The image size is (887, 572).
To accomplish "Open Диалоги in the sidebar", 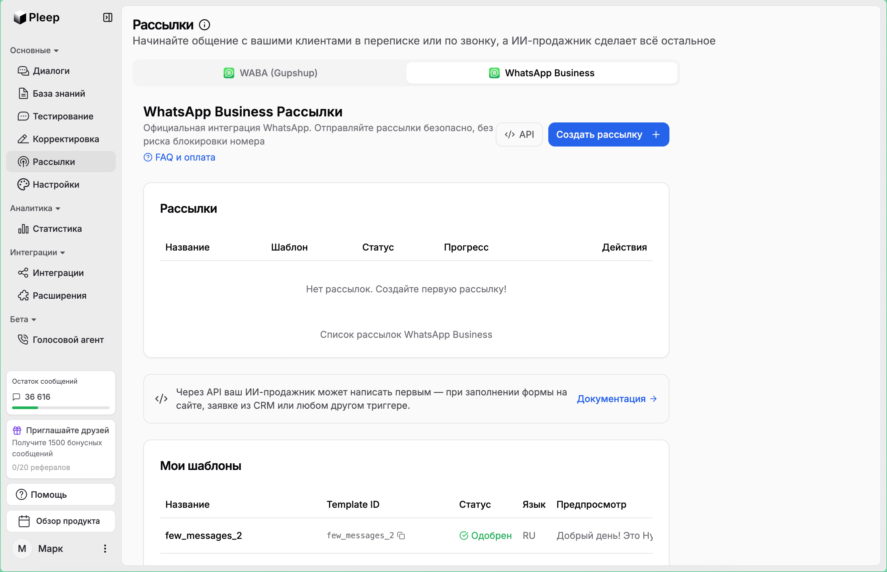I will 61,71.
